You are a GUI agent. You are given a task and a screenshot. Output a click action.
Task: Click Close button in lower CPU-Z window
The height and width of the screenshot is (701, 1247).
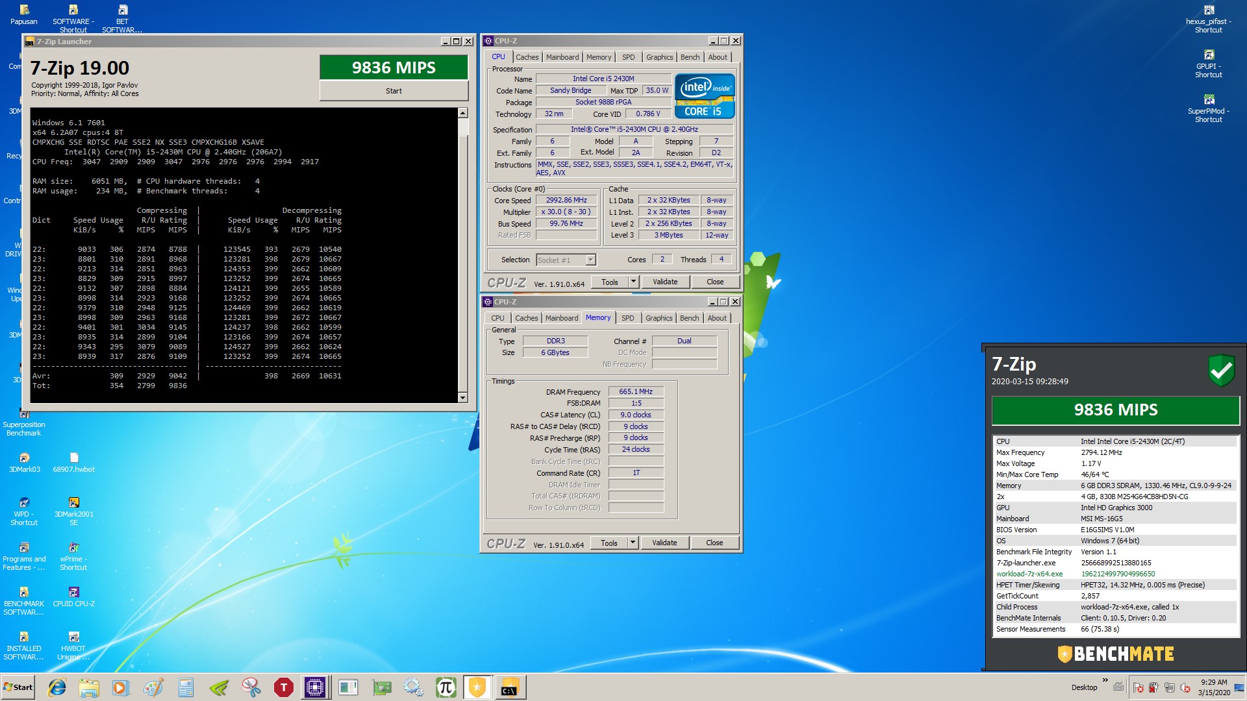[714, 543]
